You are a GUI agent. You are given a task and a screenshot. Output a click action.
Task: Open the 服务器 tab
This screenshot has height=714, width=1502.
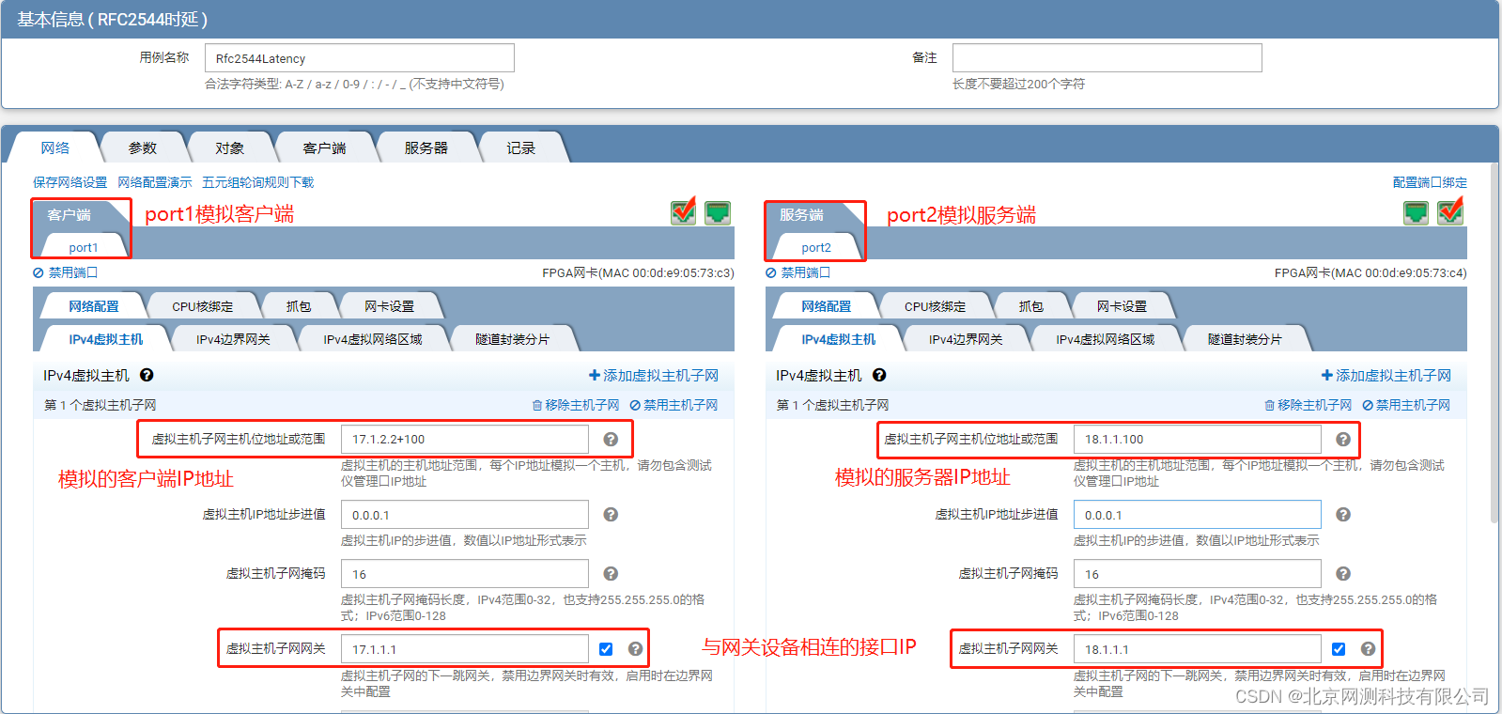[x=426, y=147]
